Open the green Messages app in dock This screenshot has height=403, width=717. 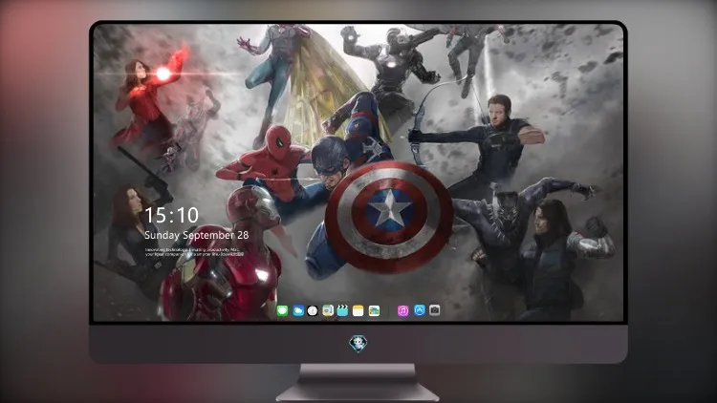282,310
